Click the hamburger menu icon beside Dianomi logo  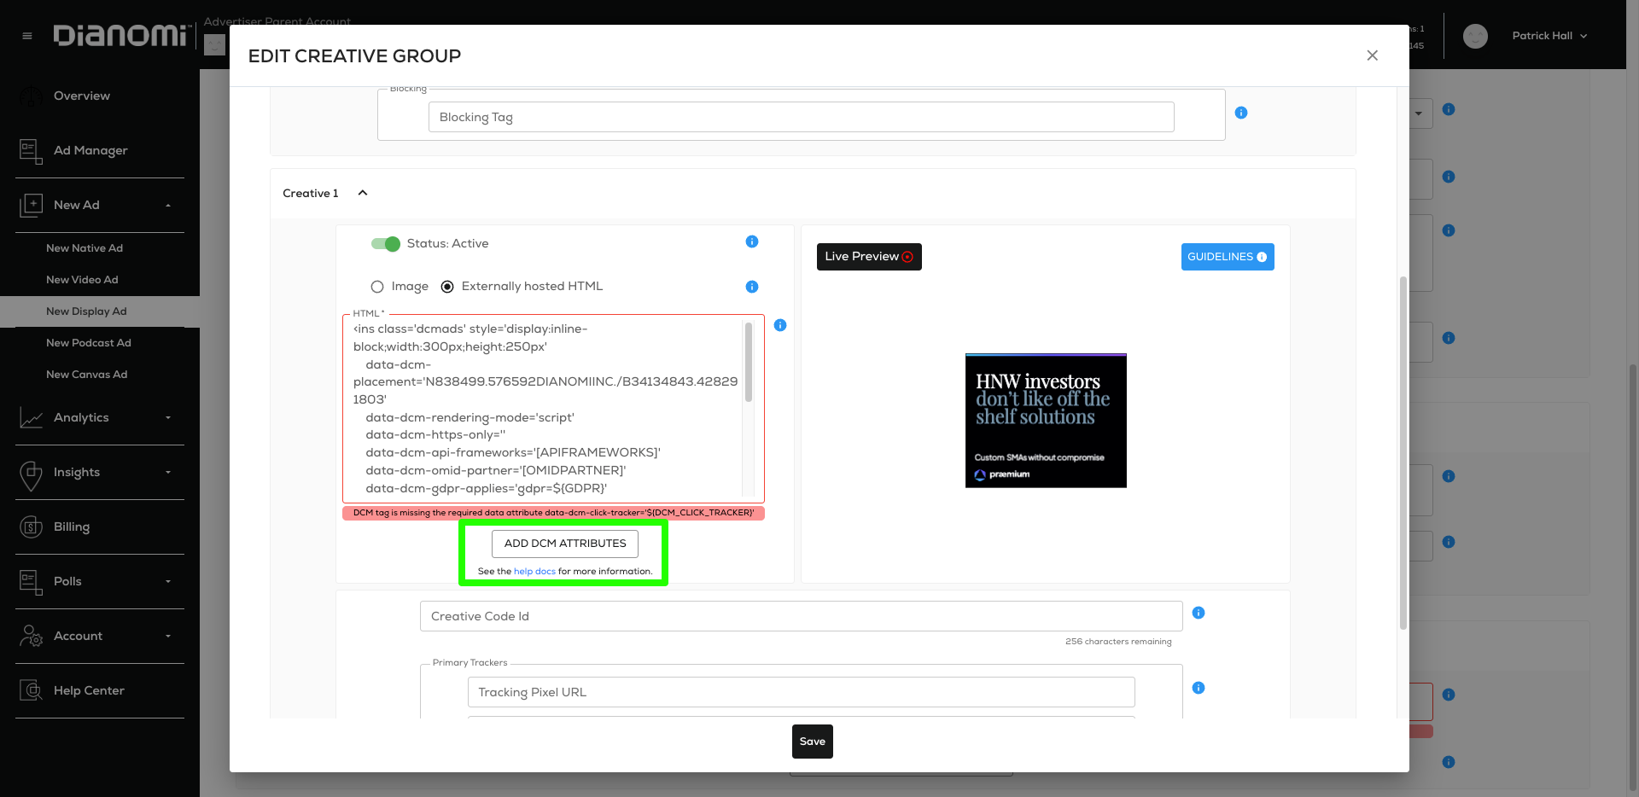(27, 36)
